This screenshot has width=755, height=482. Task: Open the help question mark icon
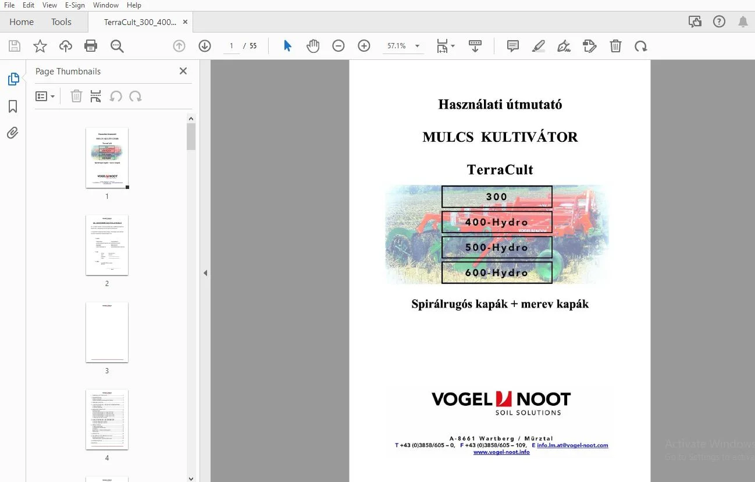(x=719, y=22)
